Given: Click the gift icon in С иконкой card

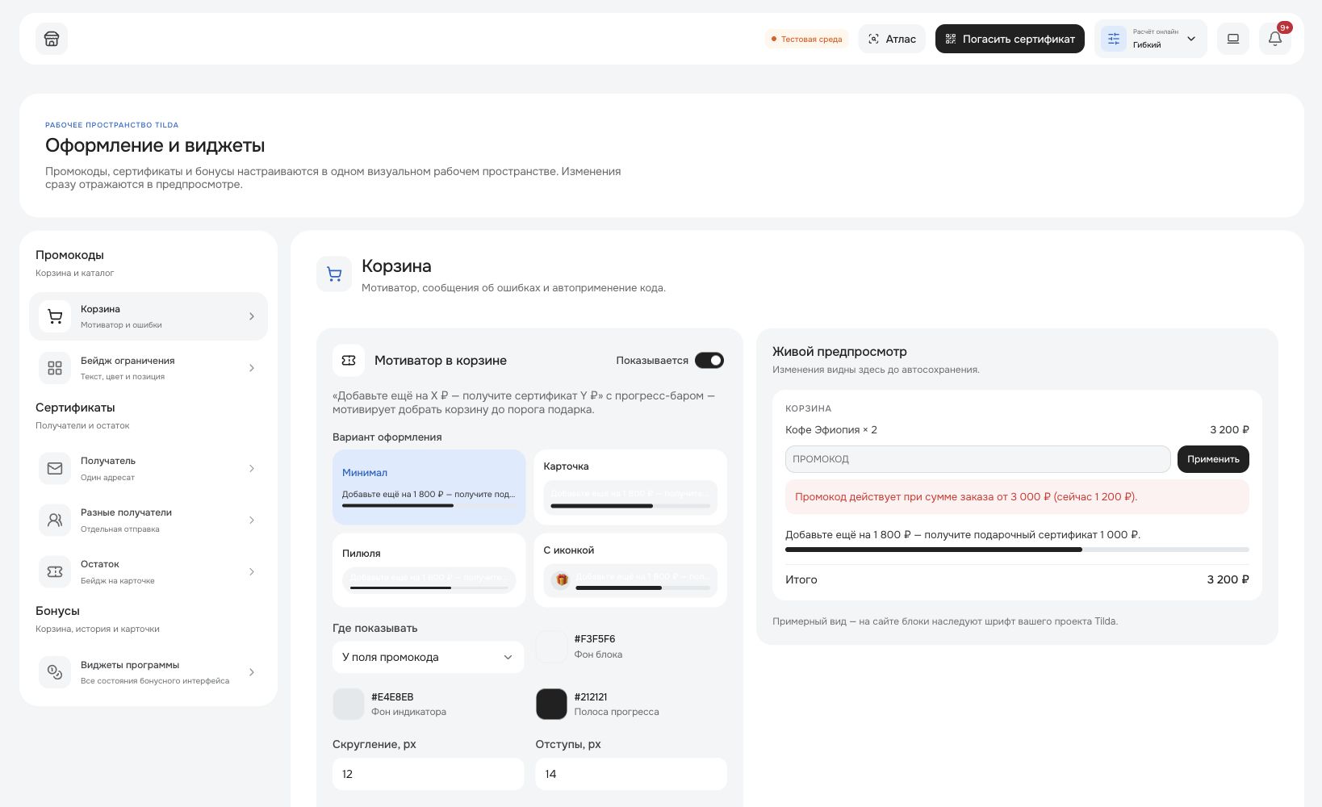Looking at the screenshot, I should point(562,579).
